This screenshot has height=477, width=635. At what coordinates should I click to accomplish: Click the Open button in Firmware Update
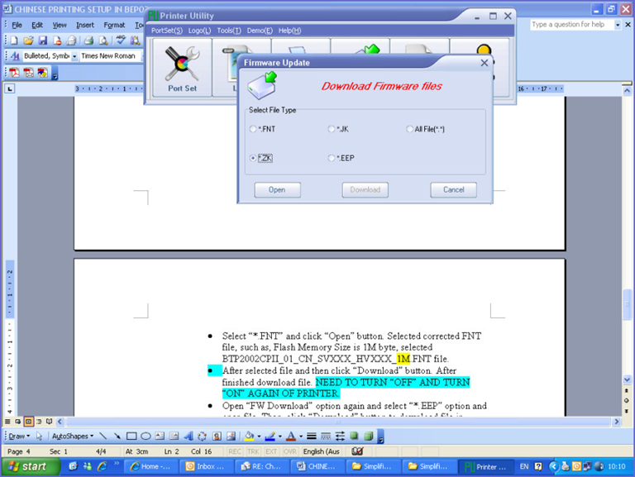[x=277, y=190]
